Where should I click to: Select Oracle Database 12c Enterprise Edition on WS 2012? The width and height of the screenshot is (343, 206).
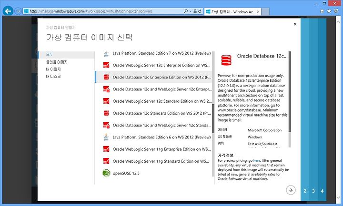point(162,77)
